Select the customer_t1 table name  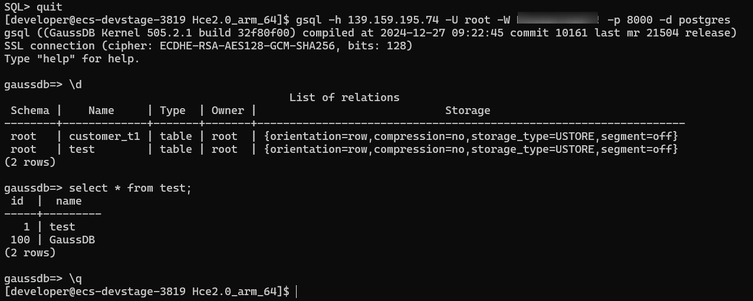coord(104,136)
